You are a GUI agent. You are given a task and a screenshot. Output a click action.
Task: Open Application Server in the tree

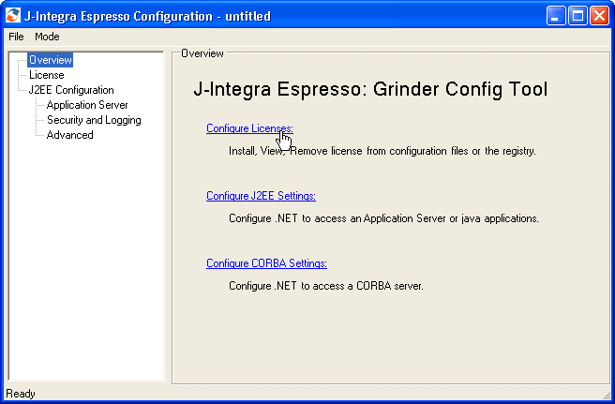tap(87, 105)
